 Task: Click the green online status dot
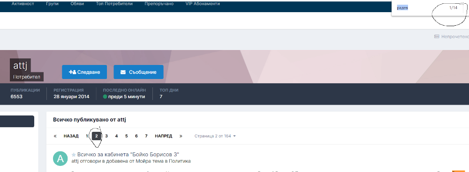(105, 97)
